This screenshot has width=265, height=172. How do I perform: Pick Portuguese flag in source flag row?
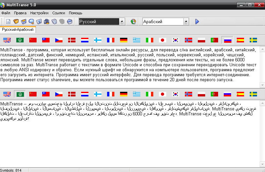(x=214, y=40)
